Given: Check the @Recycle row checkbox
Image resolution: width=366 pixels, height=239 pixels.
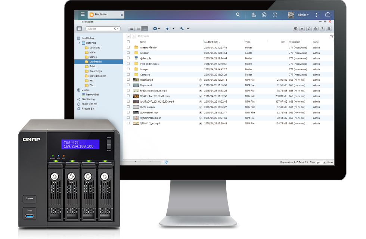Looking at the screenshot, I should tap(128, 58).
